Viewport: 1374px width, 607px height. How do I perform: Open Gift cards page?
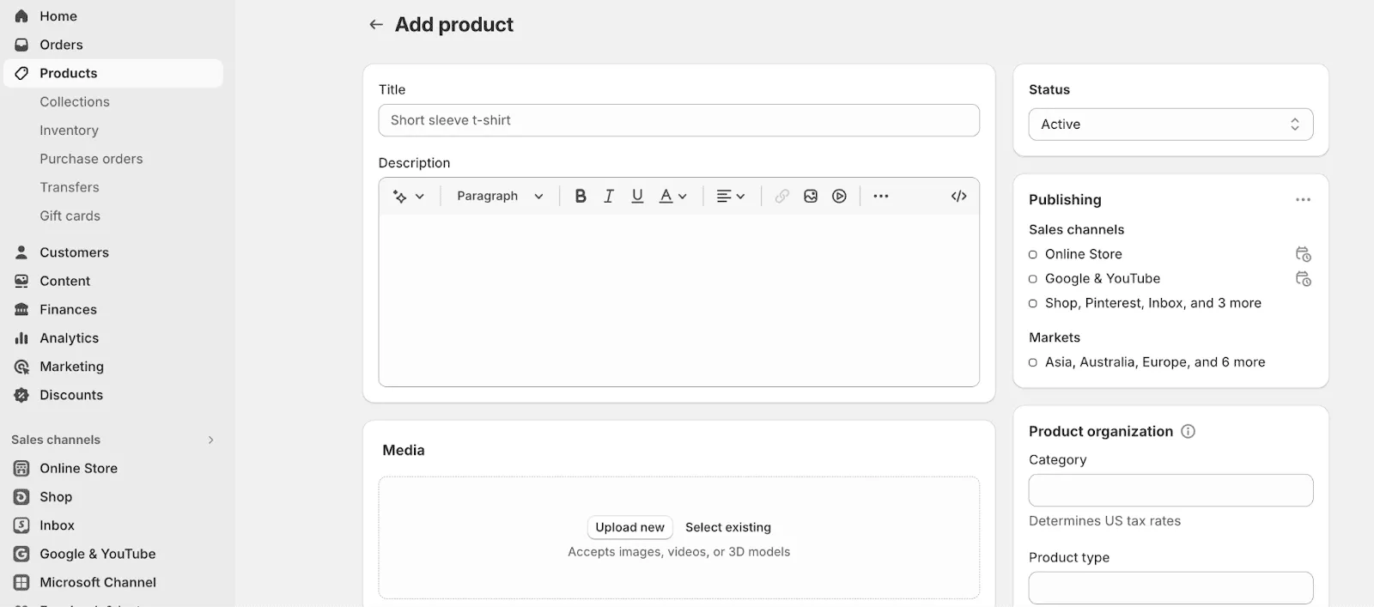[x=70, y=216]
